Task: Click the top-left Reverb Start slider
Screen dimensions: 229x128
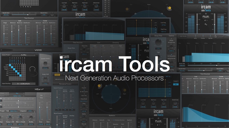Action: pos(24,15)
